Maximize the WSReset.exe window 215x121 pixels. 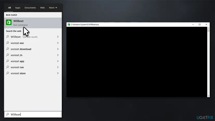click(200, 24)
